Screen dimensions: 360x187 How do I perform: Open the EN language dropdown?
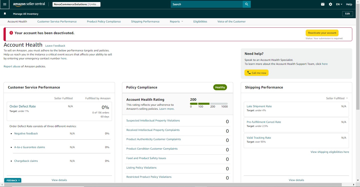point(339,4)
